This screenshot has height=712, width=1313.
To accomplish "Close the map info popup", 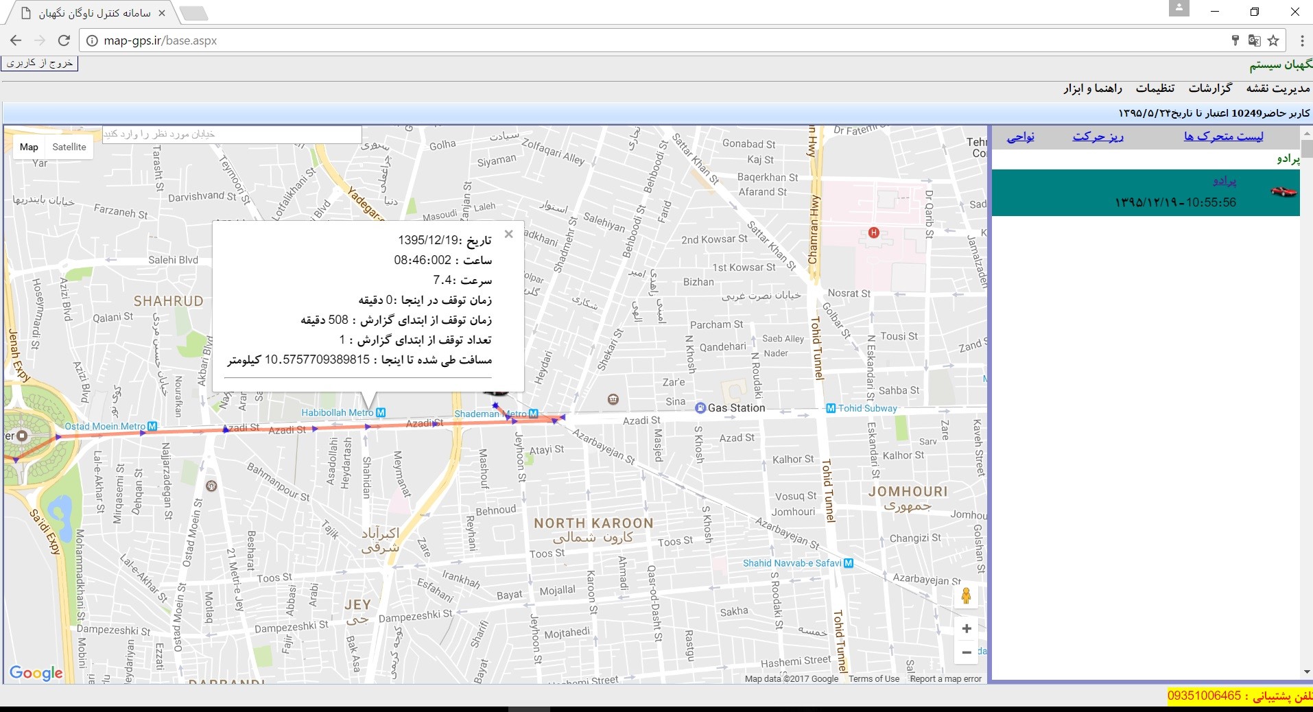I will 508,234.
